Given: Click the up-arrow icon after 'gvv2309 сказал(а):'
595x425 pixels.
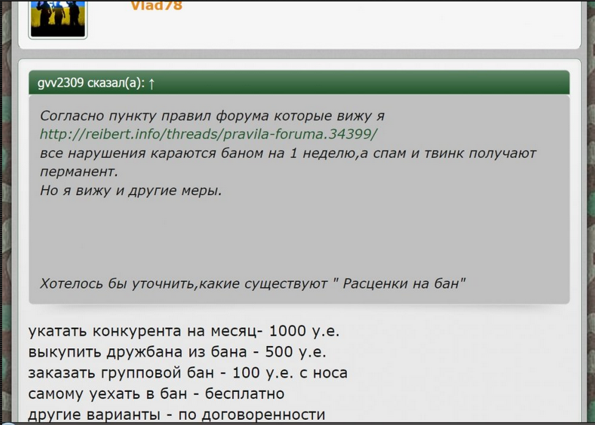Looking at the screenshot, I should (151, 83).
